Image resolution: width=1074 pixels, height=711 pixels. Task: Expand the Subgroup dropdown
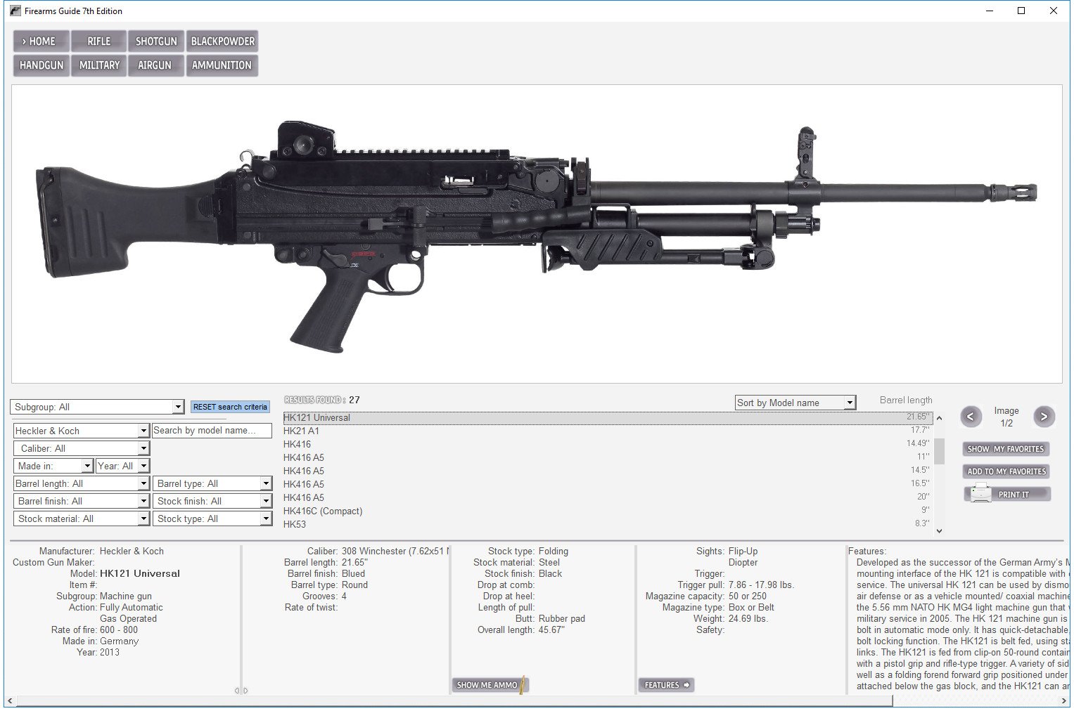[178, 407]
